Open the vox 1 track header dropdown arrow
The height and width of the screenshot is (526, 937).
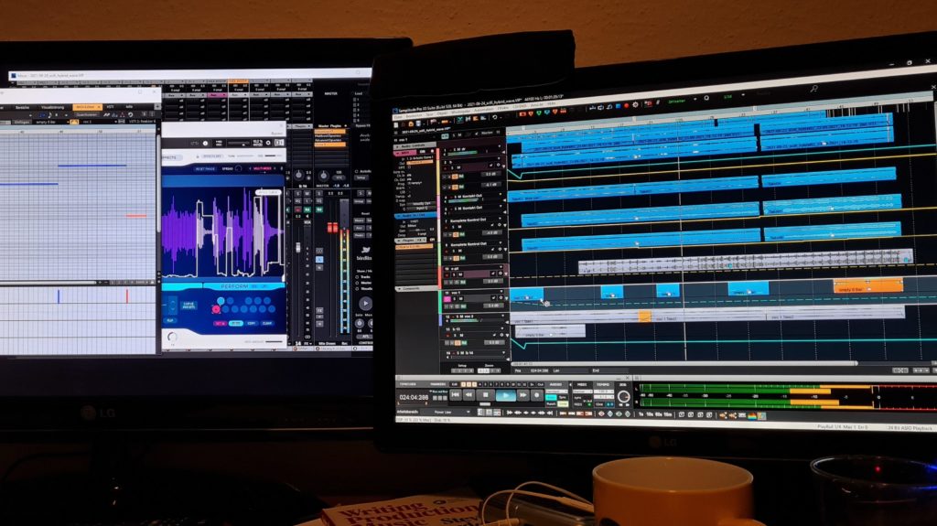(501, 291)
